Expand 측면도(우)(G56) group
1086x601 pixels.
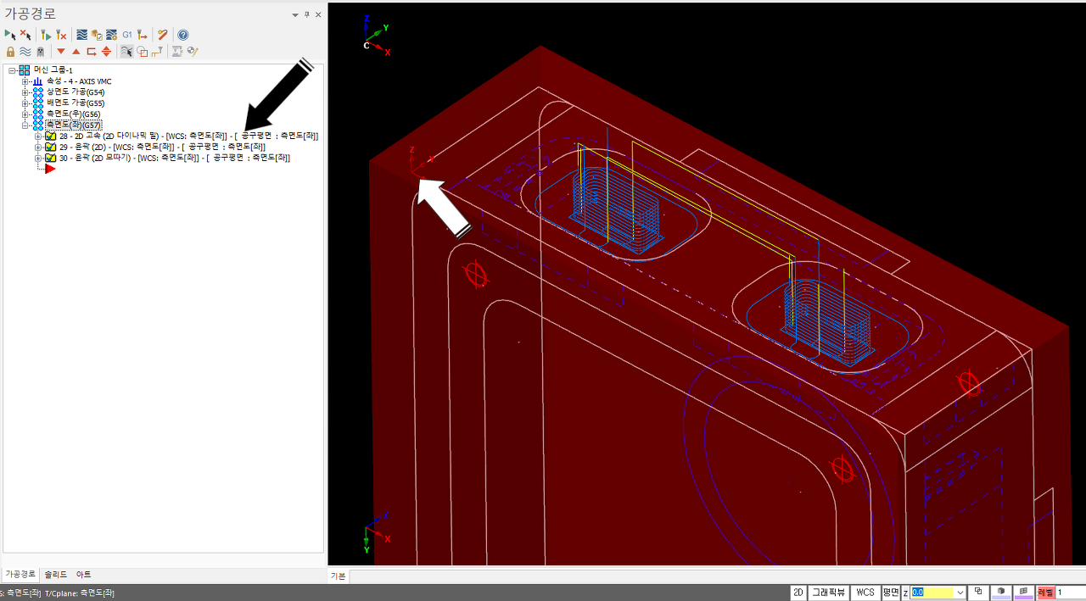[25, 114]
